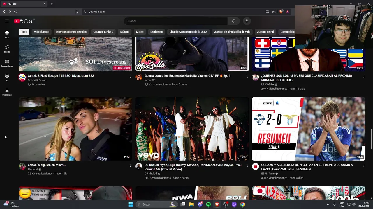Share the page via share icon

coord(274,12)
